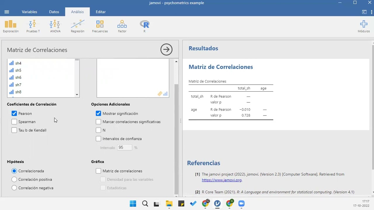Select Correlacionada hypothesis radio button

(14, 171)
